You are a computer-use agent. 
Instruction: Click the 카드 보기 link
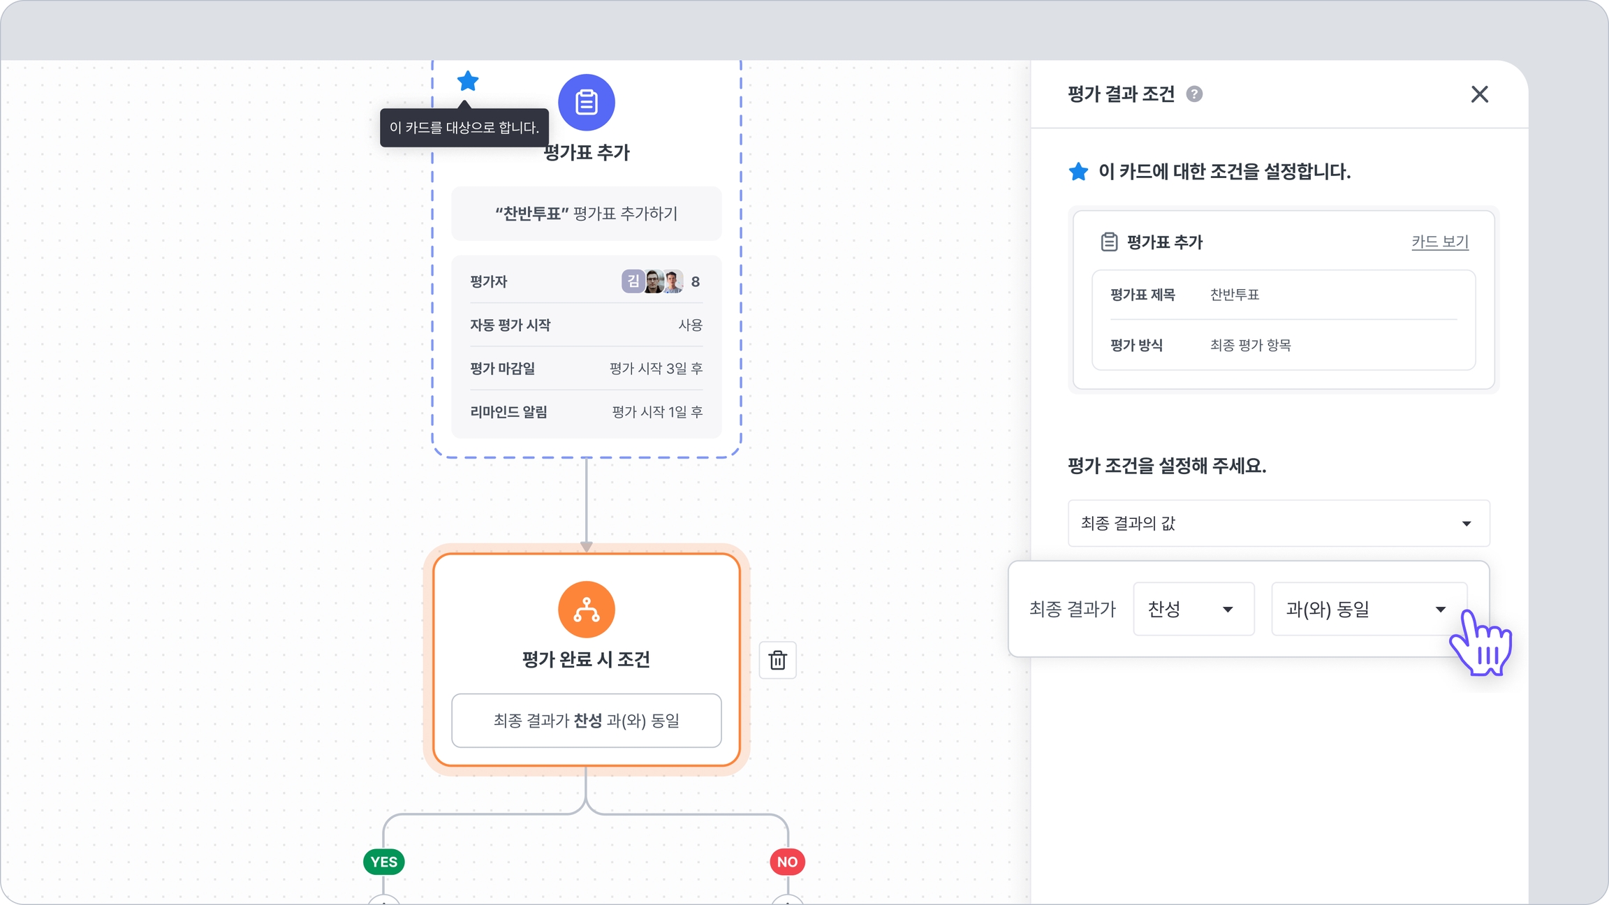(x=1439, y=242)
